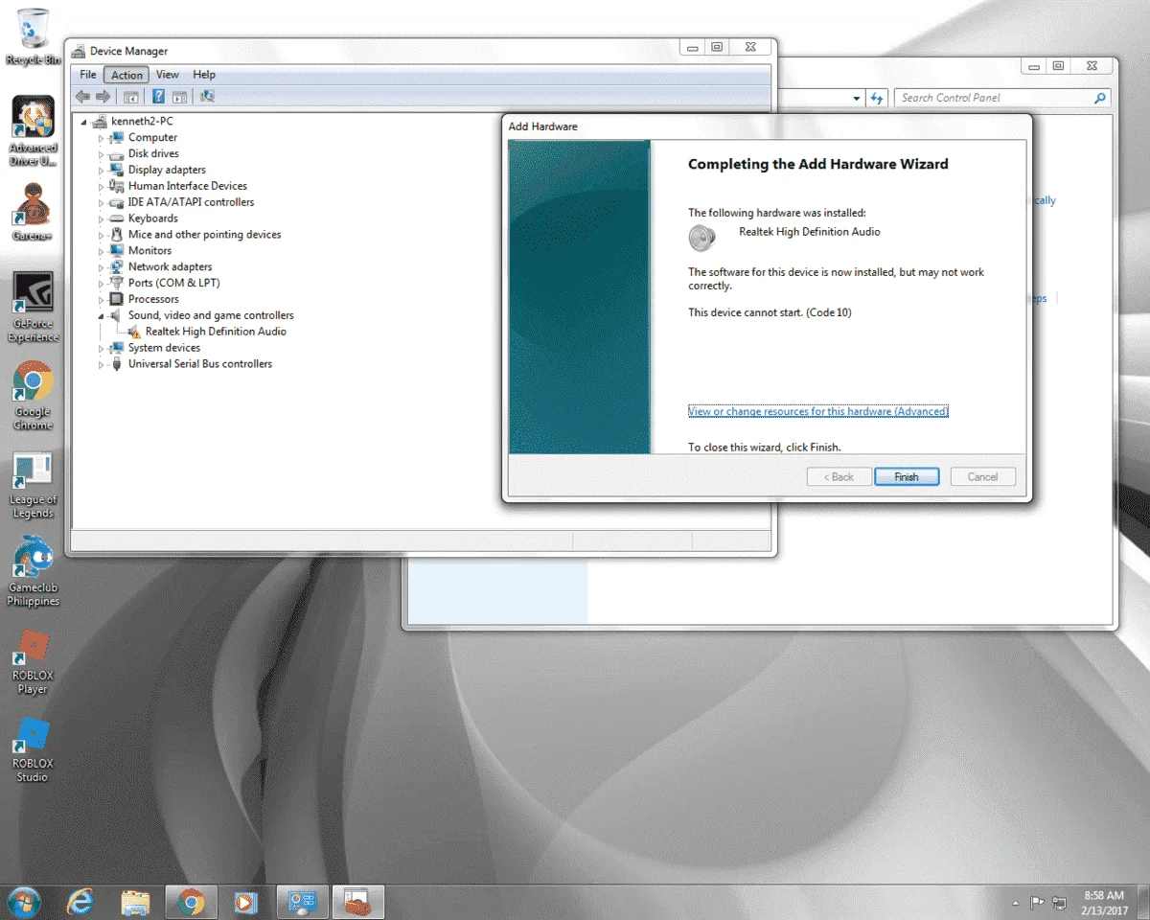Expand the Human Interface Devices node
The height and width of the screenshot is (920, 1150).
tap(101, 187)
